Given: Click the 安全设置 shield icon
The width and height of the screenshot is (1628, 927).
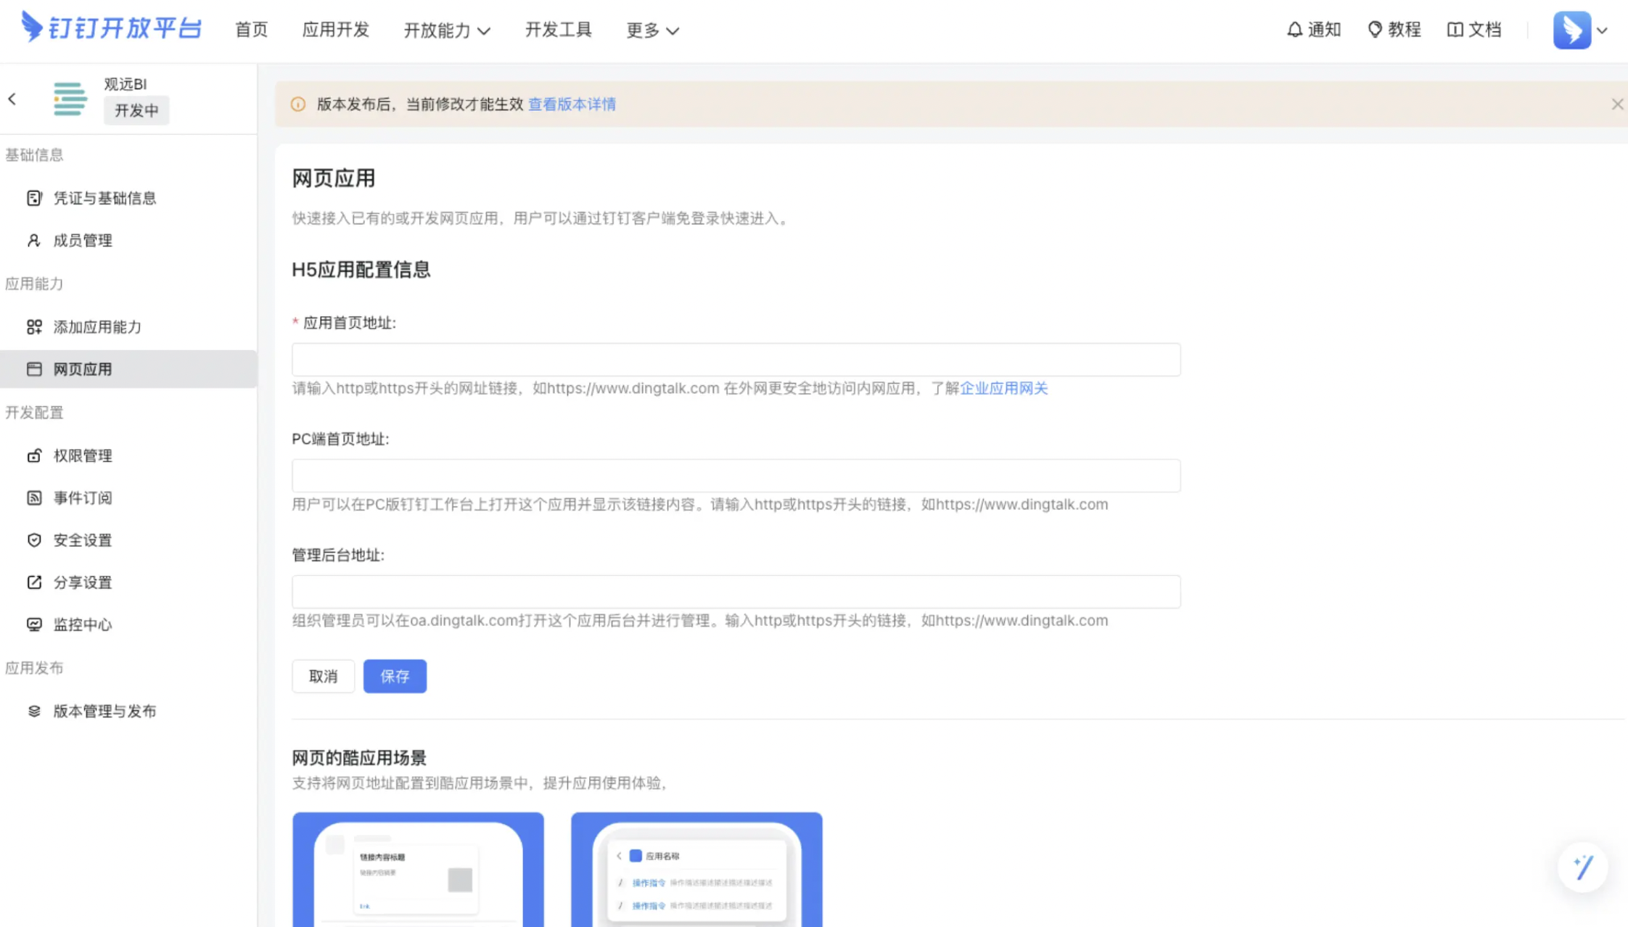Looking at the screenshot, I should pos(34,540).
